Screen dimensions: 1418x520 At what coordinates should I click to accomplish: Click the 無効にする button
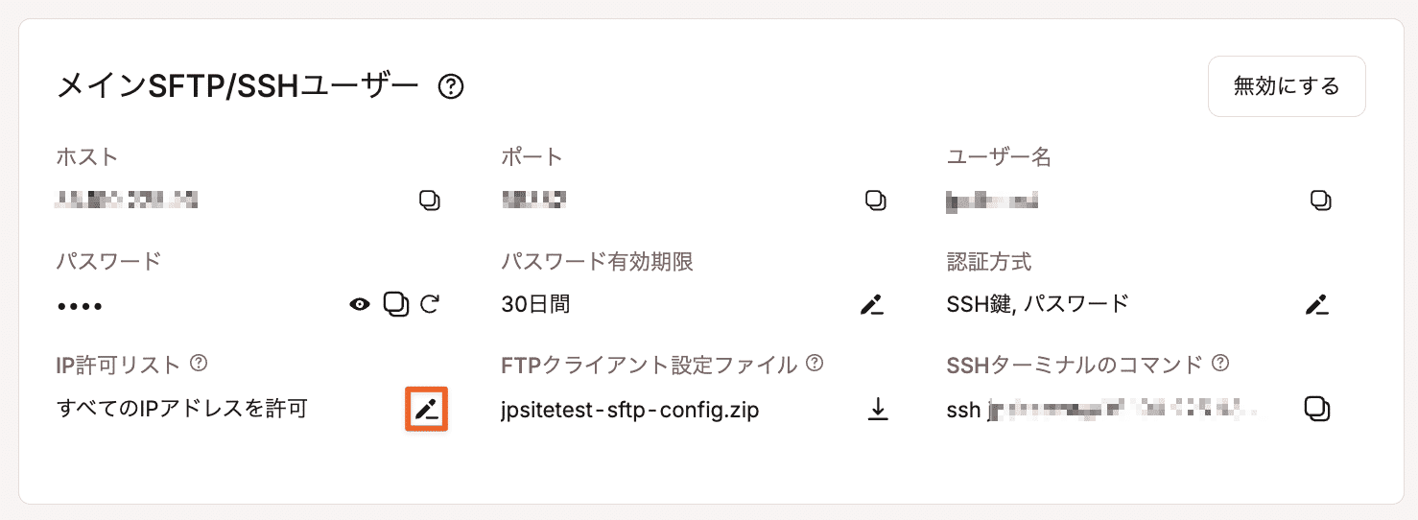point(1287,86)
